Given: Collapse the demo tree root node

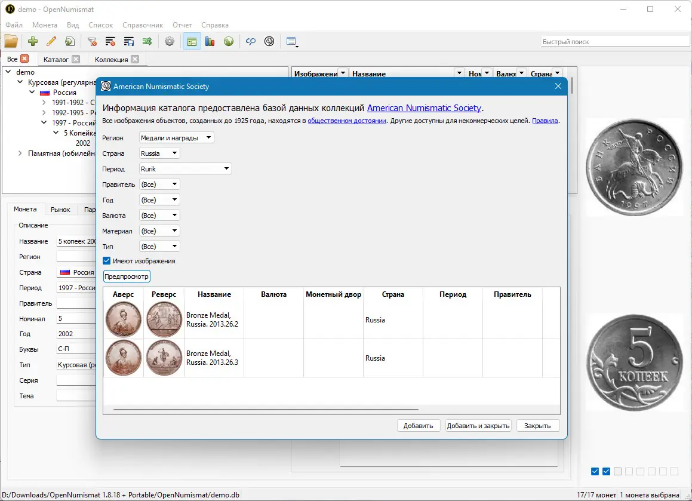Looking at the screenshot, I should coord(8,72).
